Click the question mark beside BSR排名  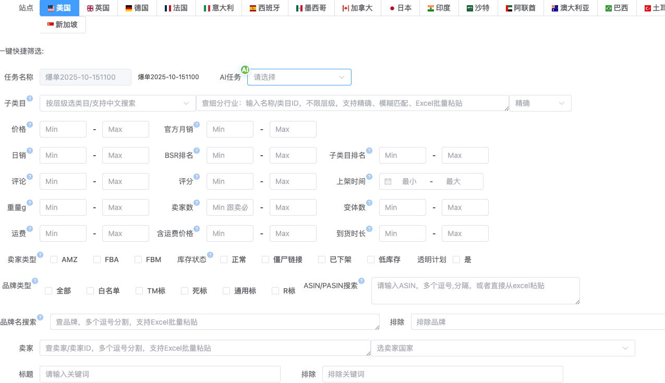tap(197, 151)
